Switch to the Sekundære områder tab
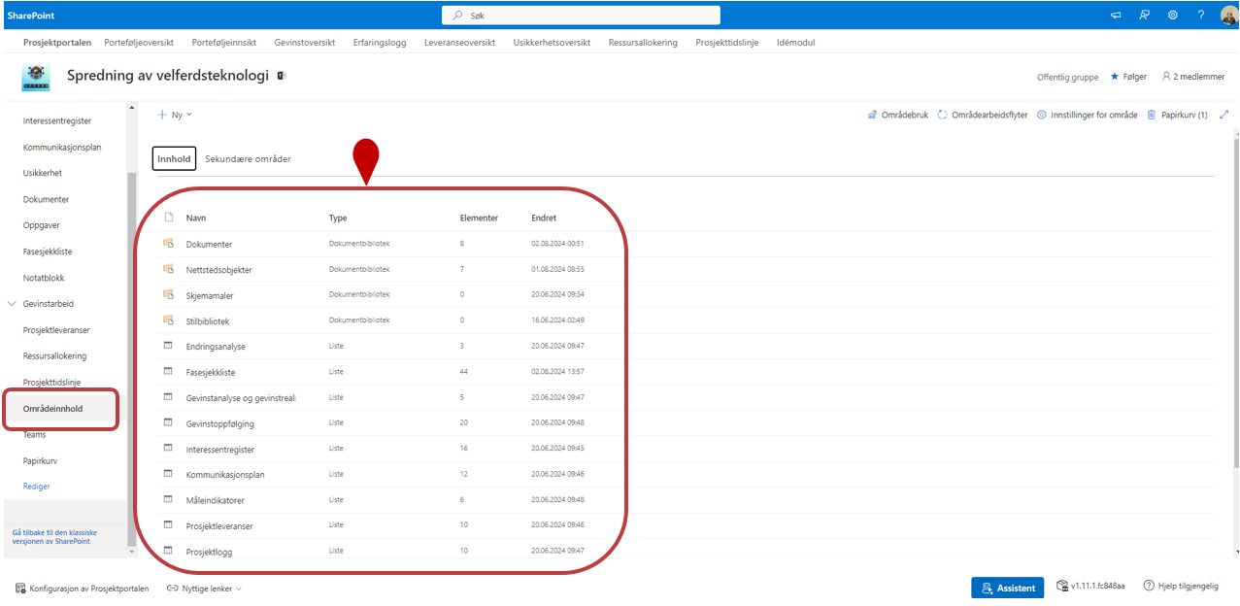The height and width of the screenshot is (606, 1240). 248,159
